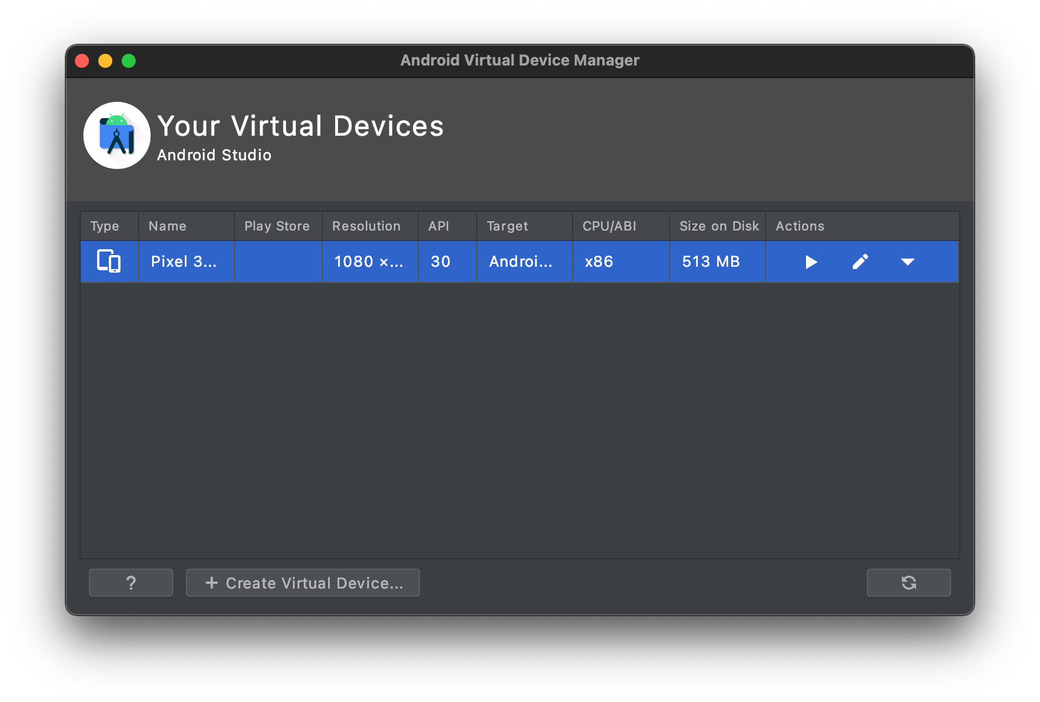1040x702 pixels.
Task: Open help using the question mark icon
Action: pyautogui.click(x=130, y=583)
